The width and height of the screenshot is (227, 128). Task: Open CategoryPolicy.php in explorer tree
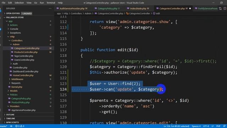(21, 98)
